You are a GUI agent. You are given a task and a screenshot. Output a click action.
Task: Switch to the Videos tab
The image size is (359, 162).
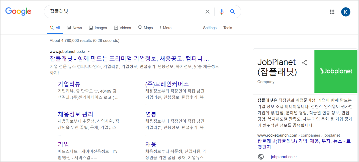click(x=122, y=28)
